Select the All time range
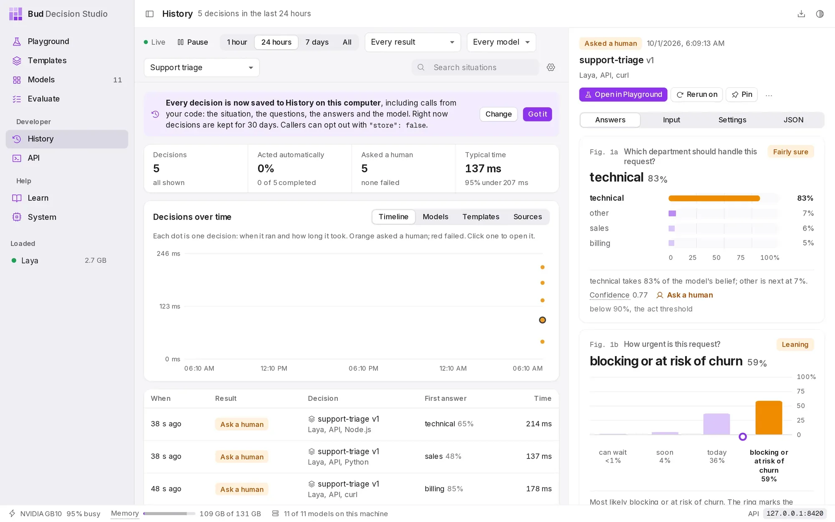Screen dimensions: 835x522 pos(347,42)
